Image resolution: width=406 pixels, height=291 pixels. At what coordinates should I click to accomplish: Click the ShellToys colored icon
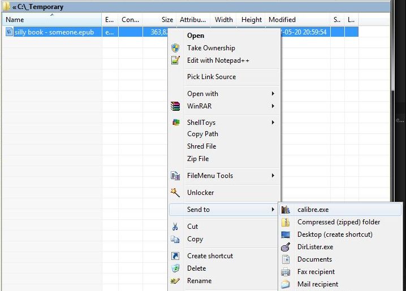[x=176, y=123]
